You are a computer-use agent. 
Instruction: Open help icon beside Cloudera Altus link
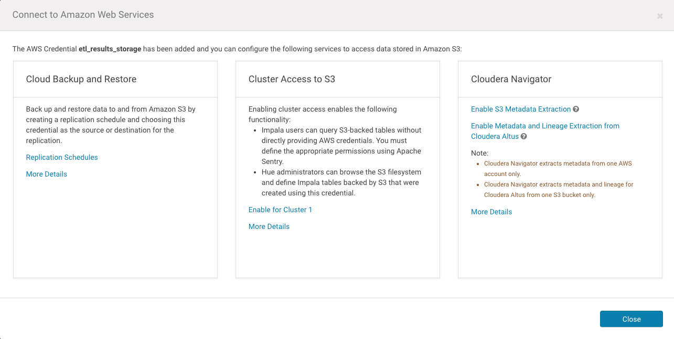click(x=523, y=137)
